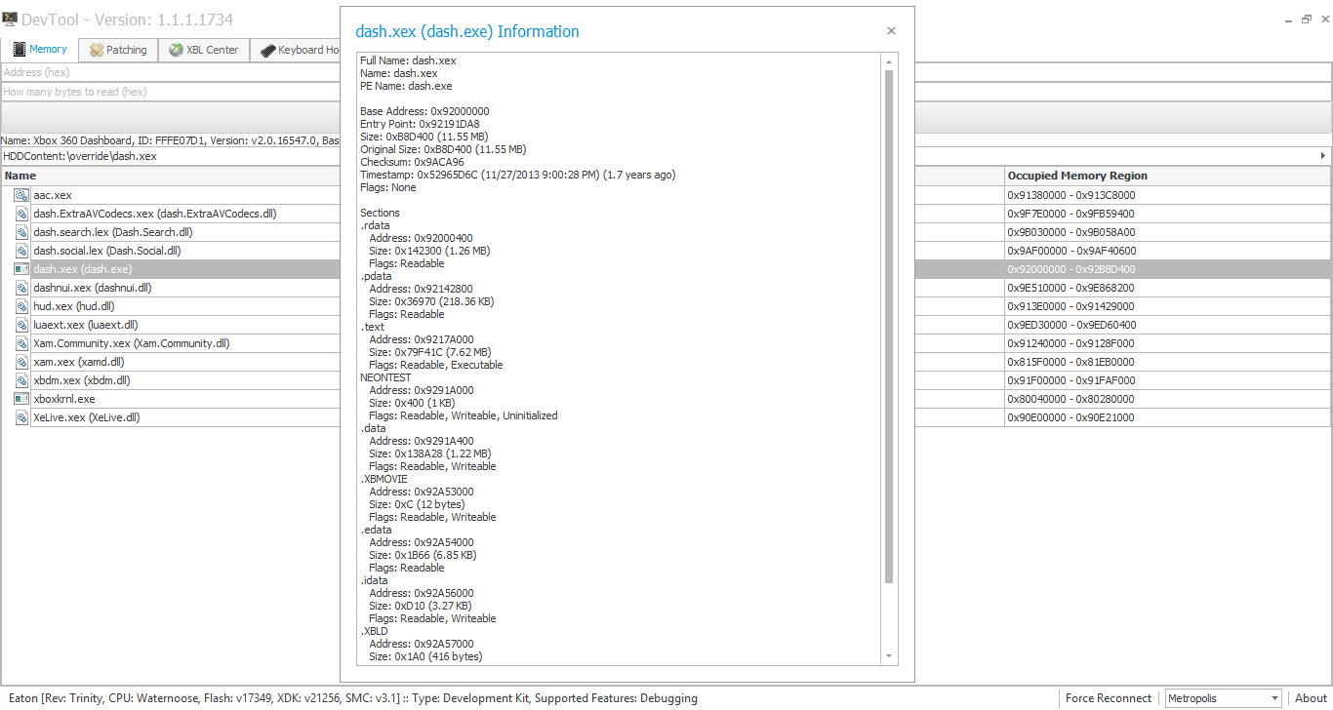Viewport: 1333px width, 710px height.
Task: Click the hud.xex module icon
Action: click(21, 306)
